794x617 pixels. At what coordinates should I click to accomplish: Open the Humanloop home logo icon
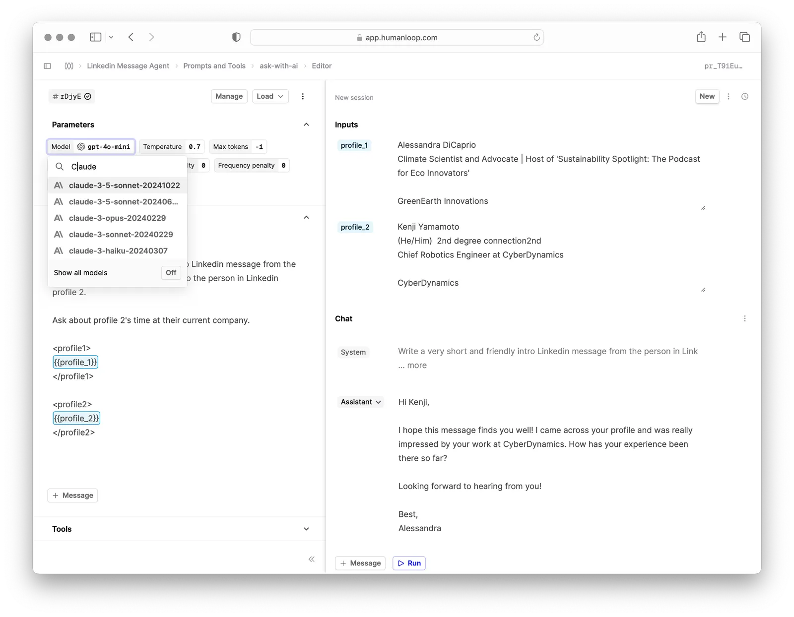pyautogui.click(x=69, y=66)
